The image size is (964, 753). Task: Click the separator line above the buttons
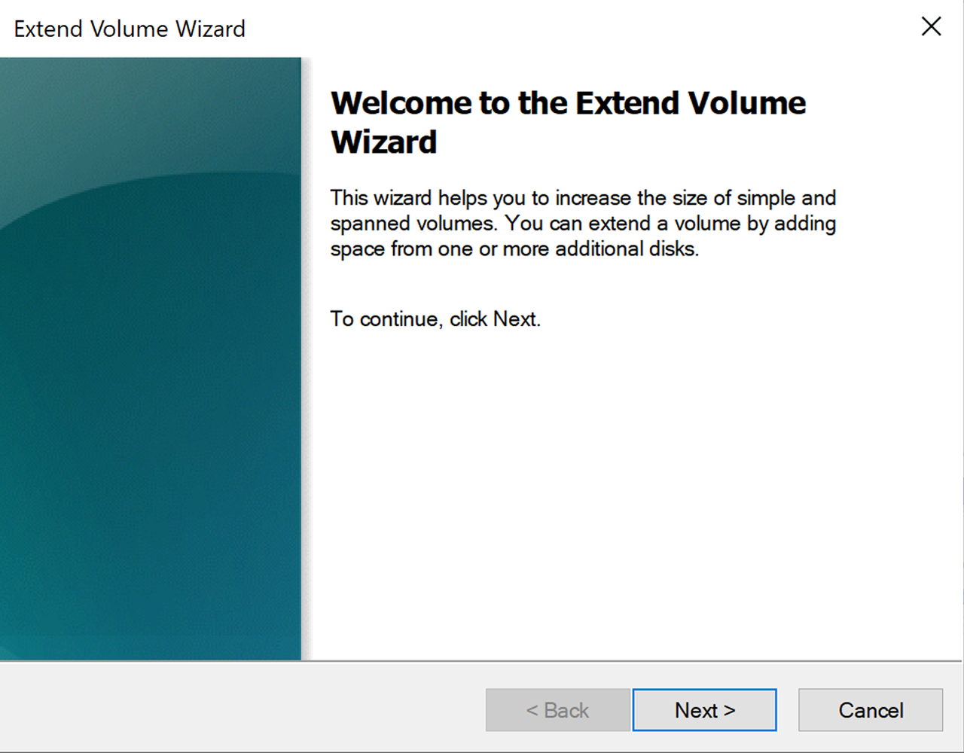point(482,661)
